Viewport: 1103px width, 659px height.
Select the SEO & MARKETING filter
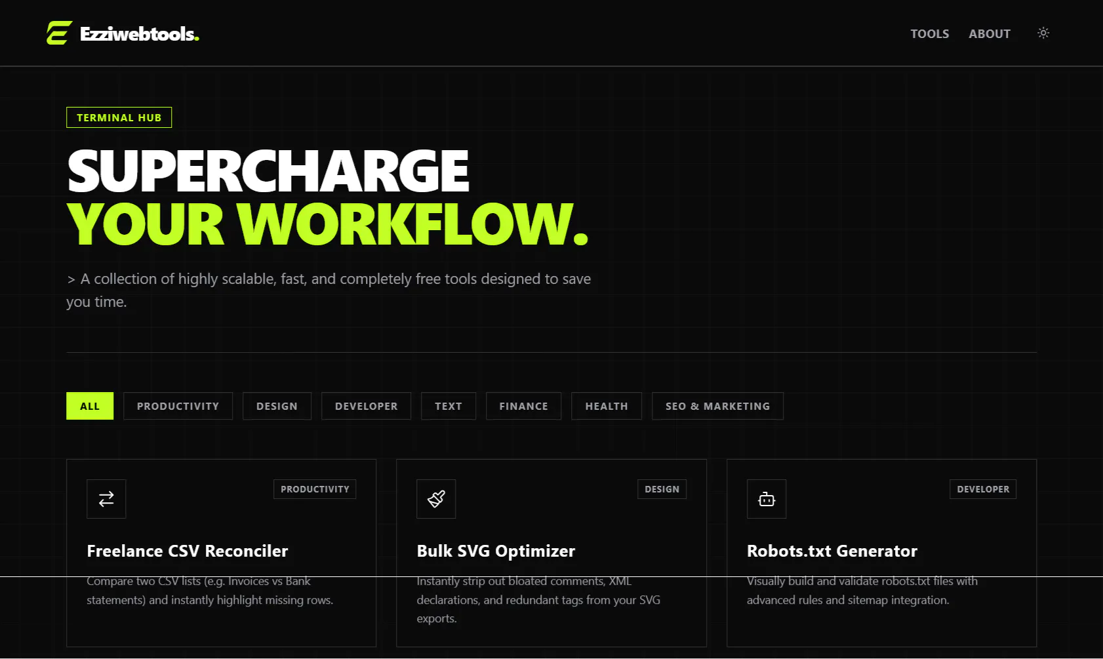click(717, 406)
